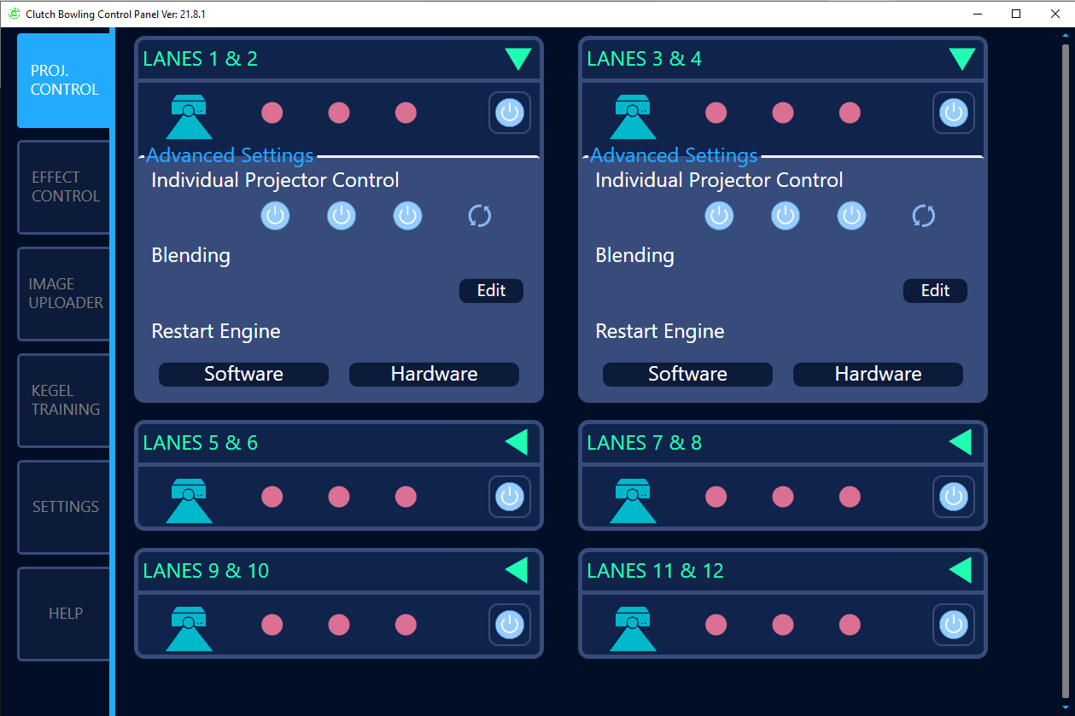Click first status dot in Lanes 9 & 10
This screenshot has width=1075, height=716.
272,625
